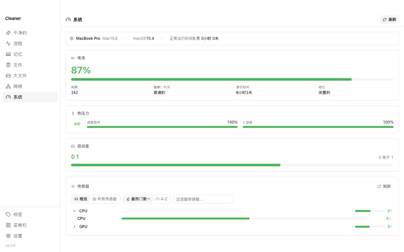Click the gauge icon beside 系统 in sidebar

[x=8, y=97]
